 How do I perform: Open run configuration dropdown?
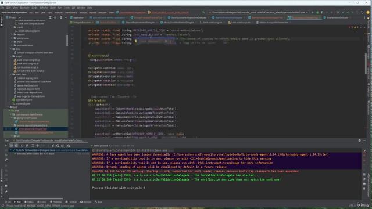tap(258, 12)
